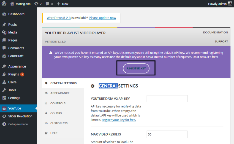The height and width of the screenshot is (144, 234).
Task: Click the large gear icon beside General Settings heading
Action: pos(93,86)
